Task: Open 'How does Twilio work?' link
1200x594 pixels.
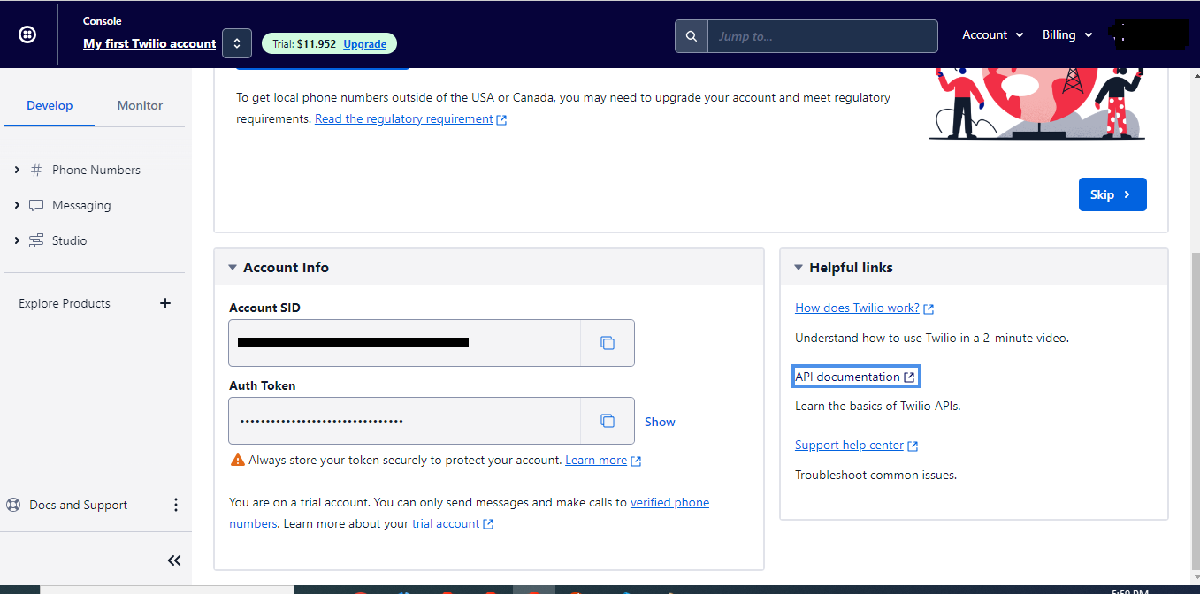Action: coord(857,308)
